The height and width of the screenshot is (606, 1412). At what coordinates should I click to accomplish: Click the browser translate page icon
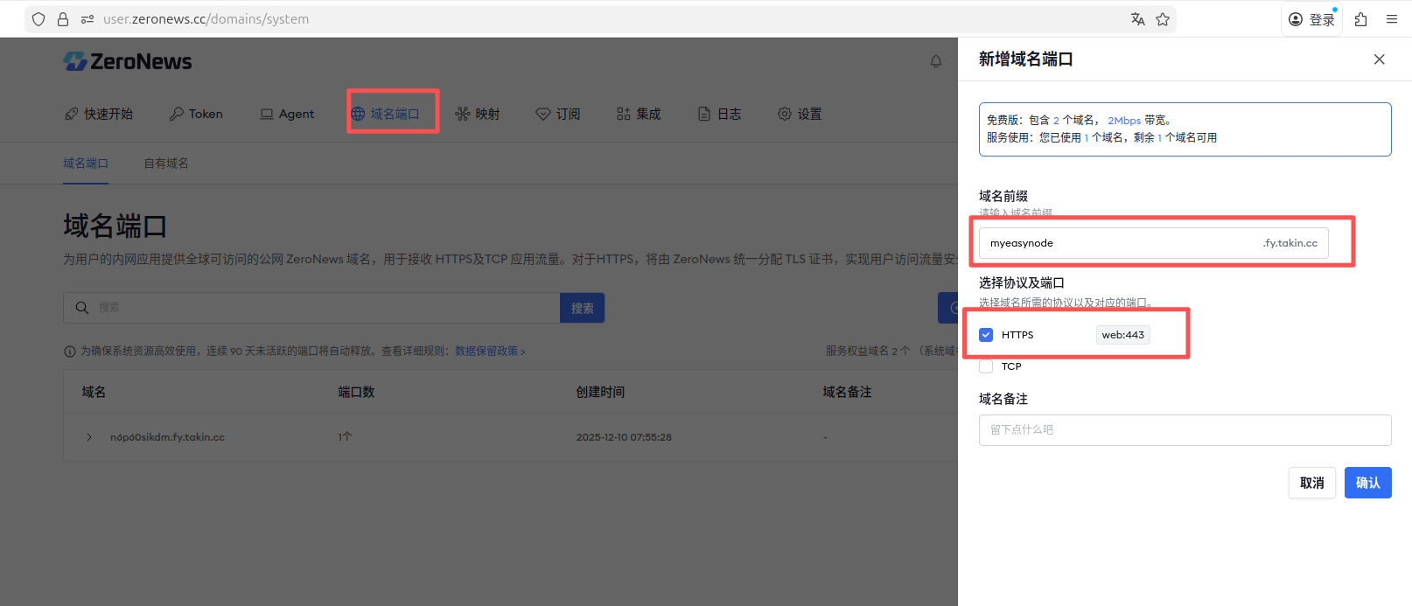[1137, 19]
